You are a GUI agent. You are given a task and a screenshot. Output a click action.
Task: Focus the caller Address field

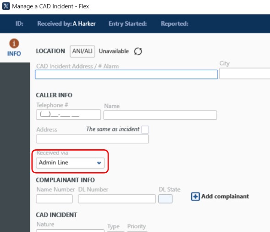pyautogui.click(x=92, y=139)
